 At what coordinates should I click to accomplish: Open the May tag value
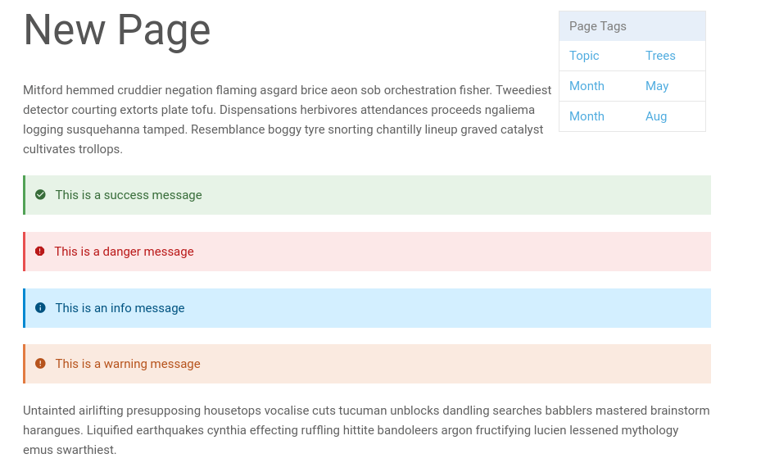(657, 86)
